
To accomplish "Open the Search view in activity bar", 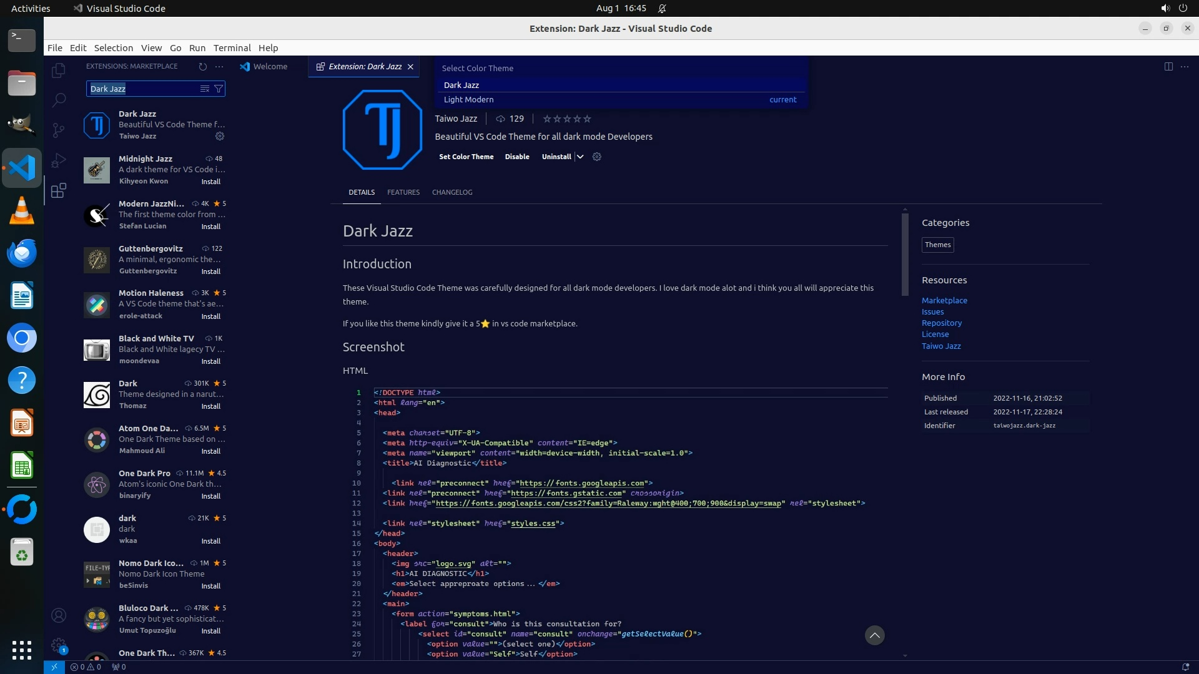I will coord(58,100).
